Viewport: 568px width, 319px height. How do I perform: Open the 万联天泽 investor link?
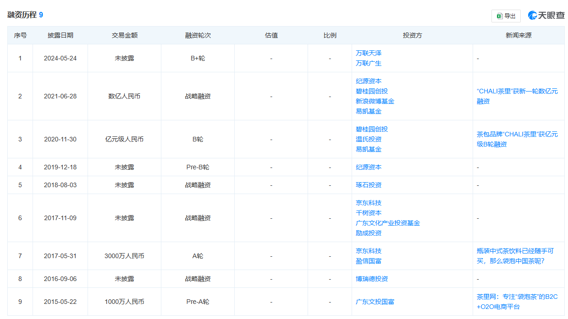coord(369,53)
